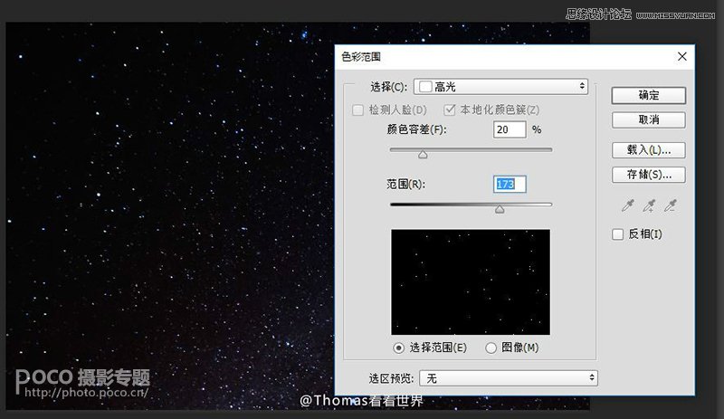Click the 范围(R) input field with 173
This screenshot has height=419, width=724.
pyautogui.click(x=510, y=184)
